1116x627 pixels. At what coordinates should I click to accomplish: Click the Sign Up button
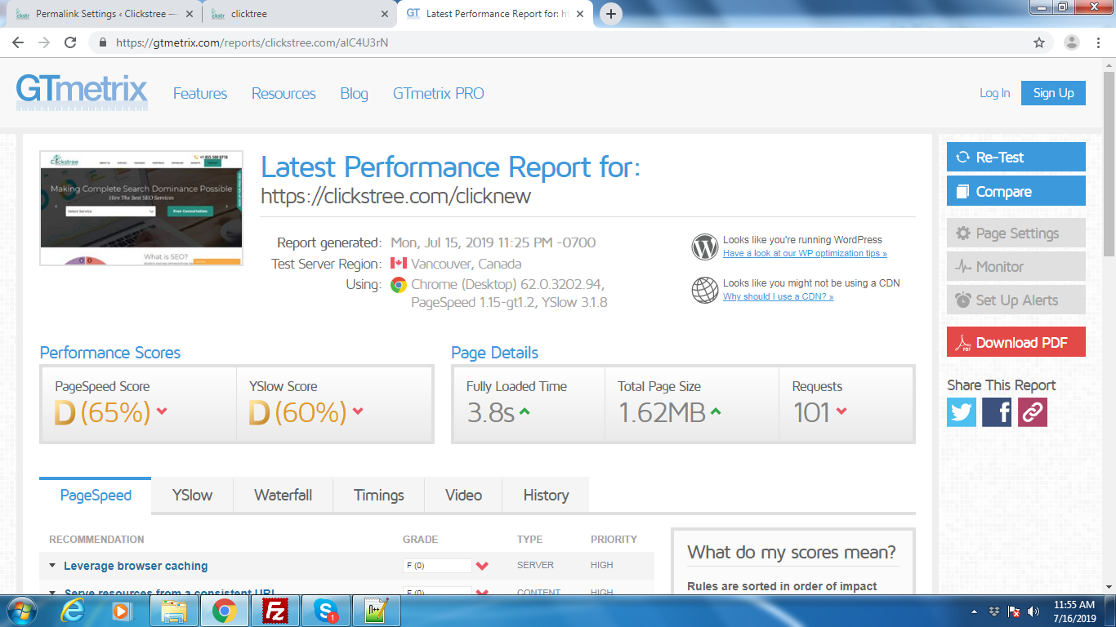[x=1053, y=93]
